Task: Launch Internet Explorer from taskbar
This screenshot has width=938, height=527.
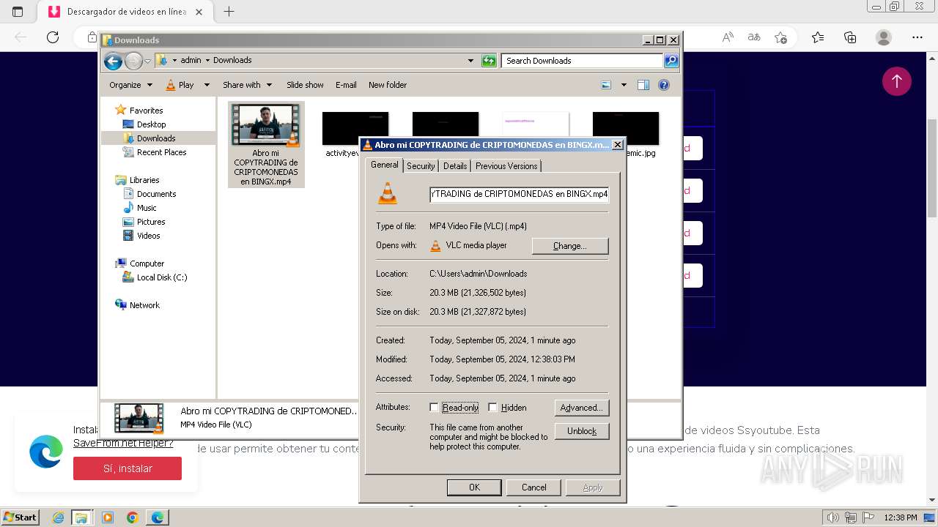Action: pyautogui.click(x=58, y=517)
